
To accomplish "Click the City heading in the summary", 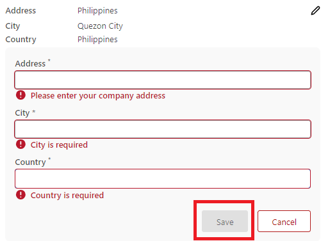I will coord(13,26).
